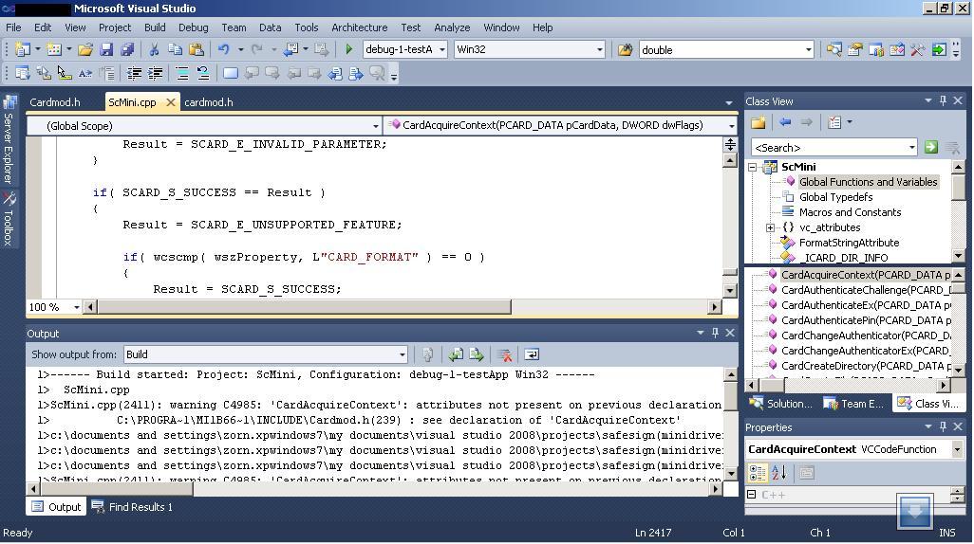Open the Server Explorer side tab
Image resolution: width=974 pixels, height=544 pixels.
click(9, 139)
